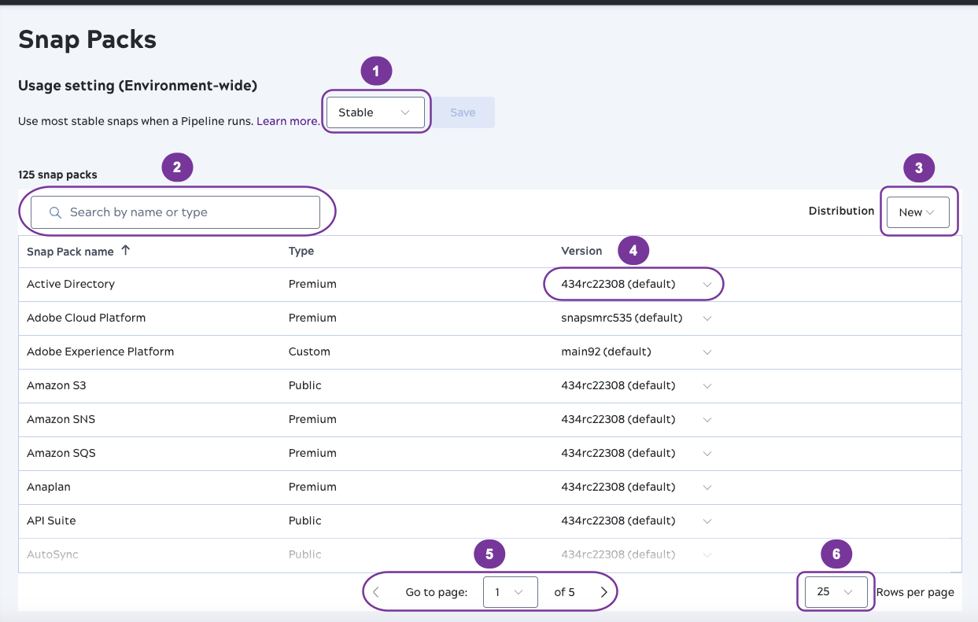
Task: Open the Learn more link
Action: pyautogui.click(x=288, y=121)
